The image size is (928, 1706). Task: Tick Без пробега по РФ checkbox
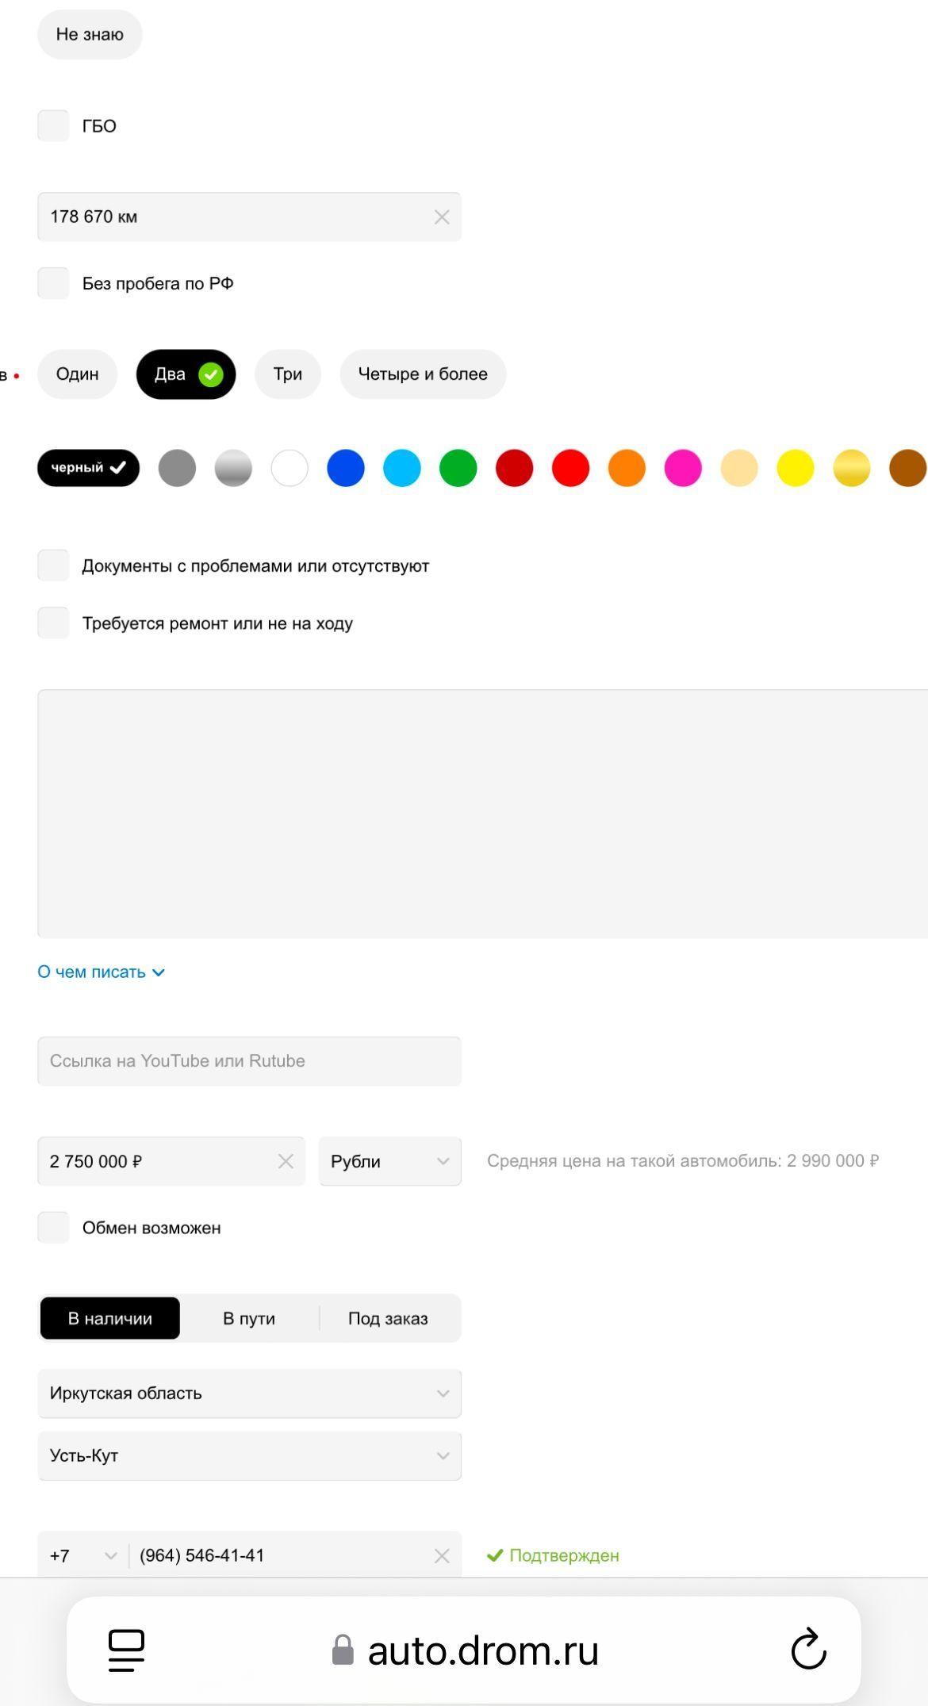point(53,283)
